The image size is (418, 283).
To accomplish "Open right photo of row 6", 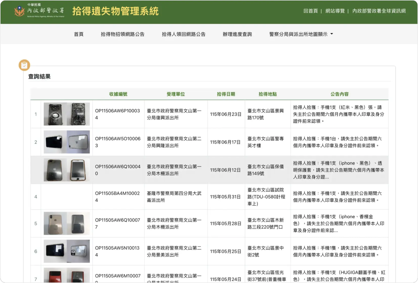I will tap(78, 251).
